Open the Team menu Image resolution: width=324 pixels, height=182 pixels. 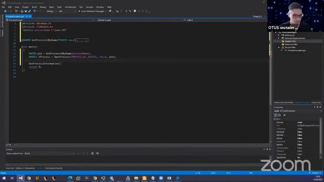52,7
